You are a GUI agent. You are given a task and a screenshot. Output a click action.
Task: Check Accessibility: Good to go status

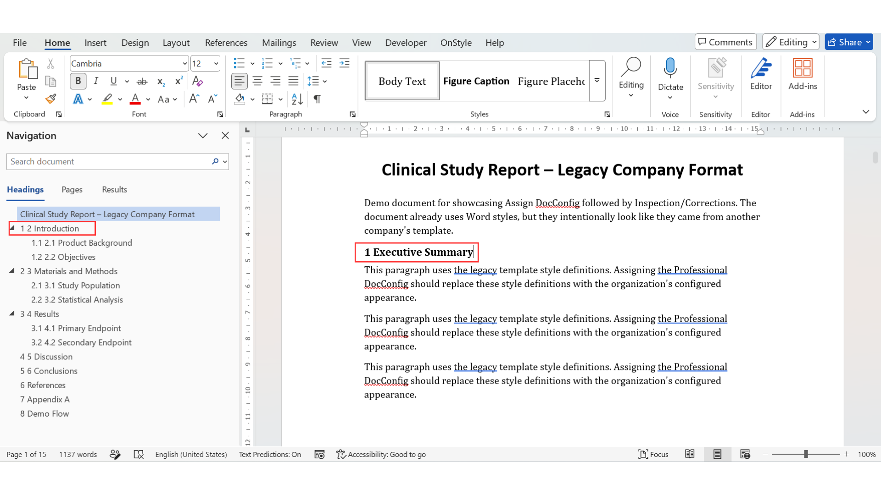(381, 454)
